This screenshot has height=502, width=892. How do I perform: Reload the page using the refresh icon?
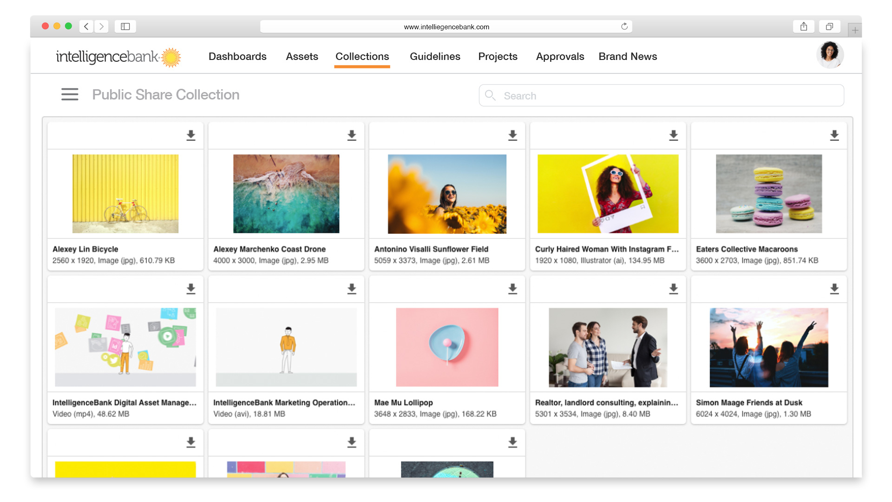pos(624,26)
